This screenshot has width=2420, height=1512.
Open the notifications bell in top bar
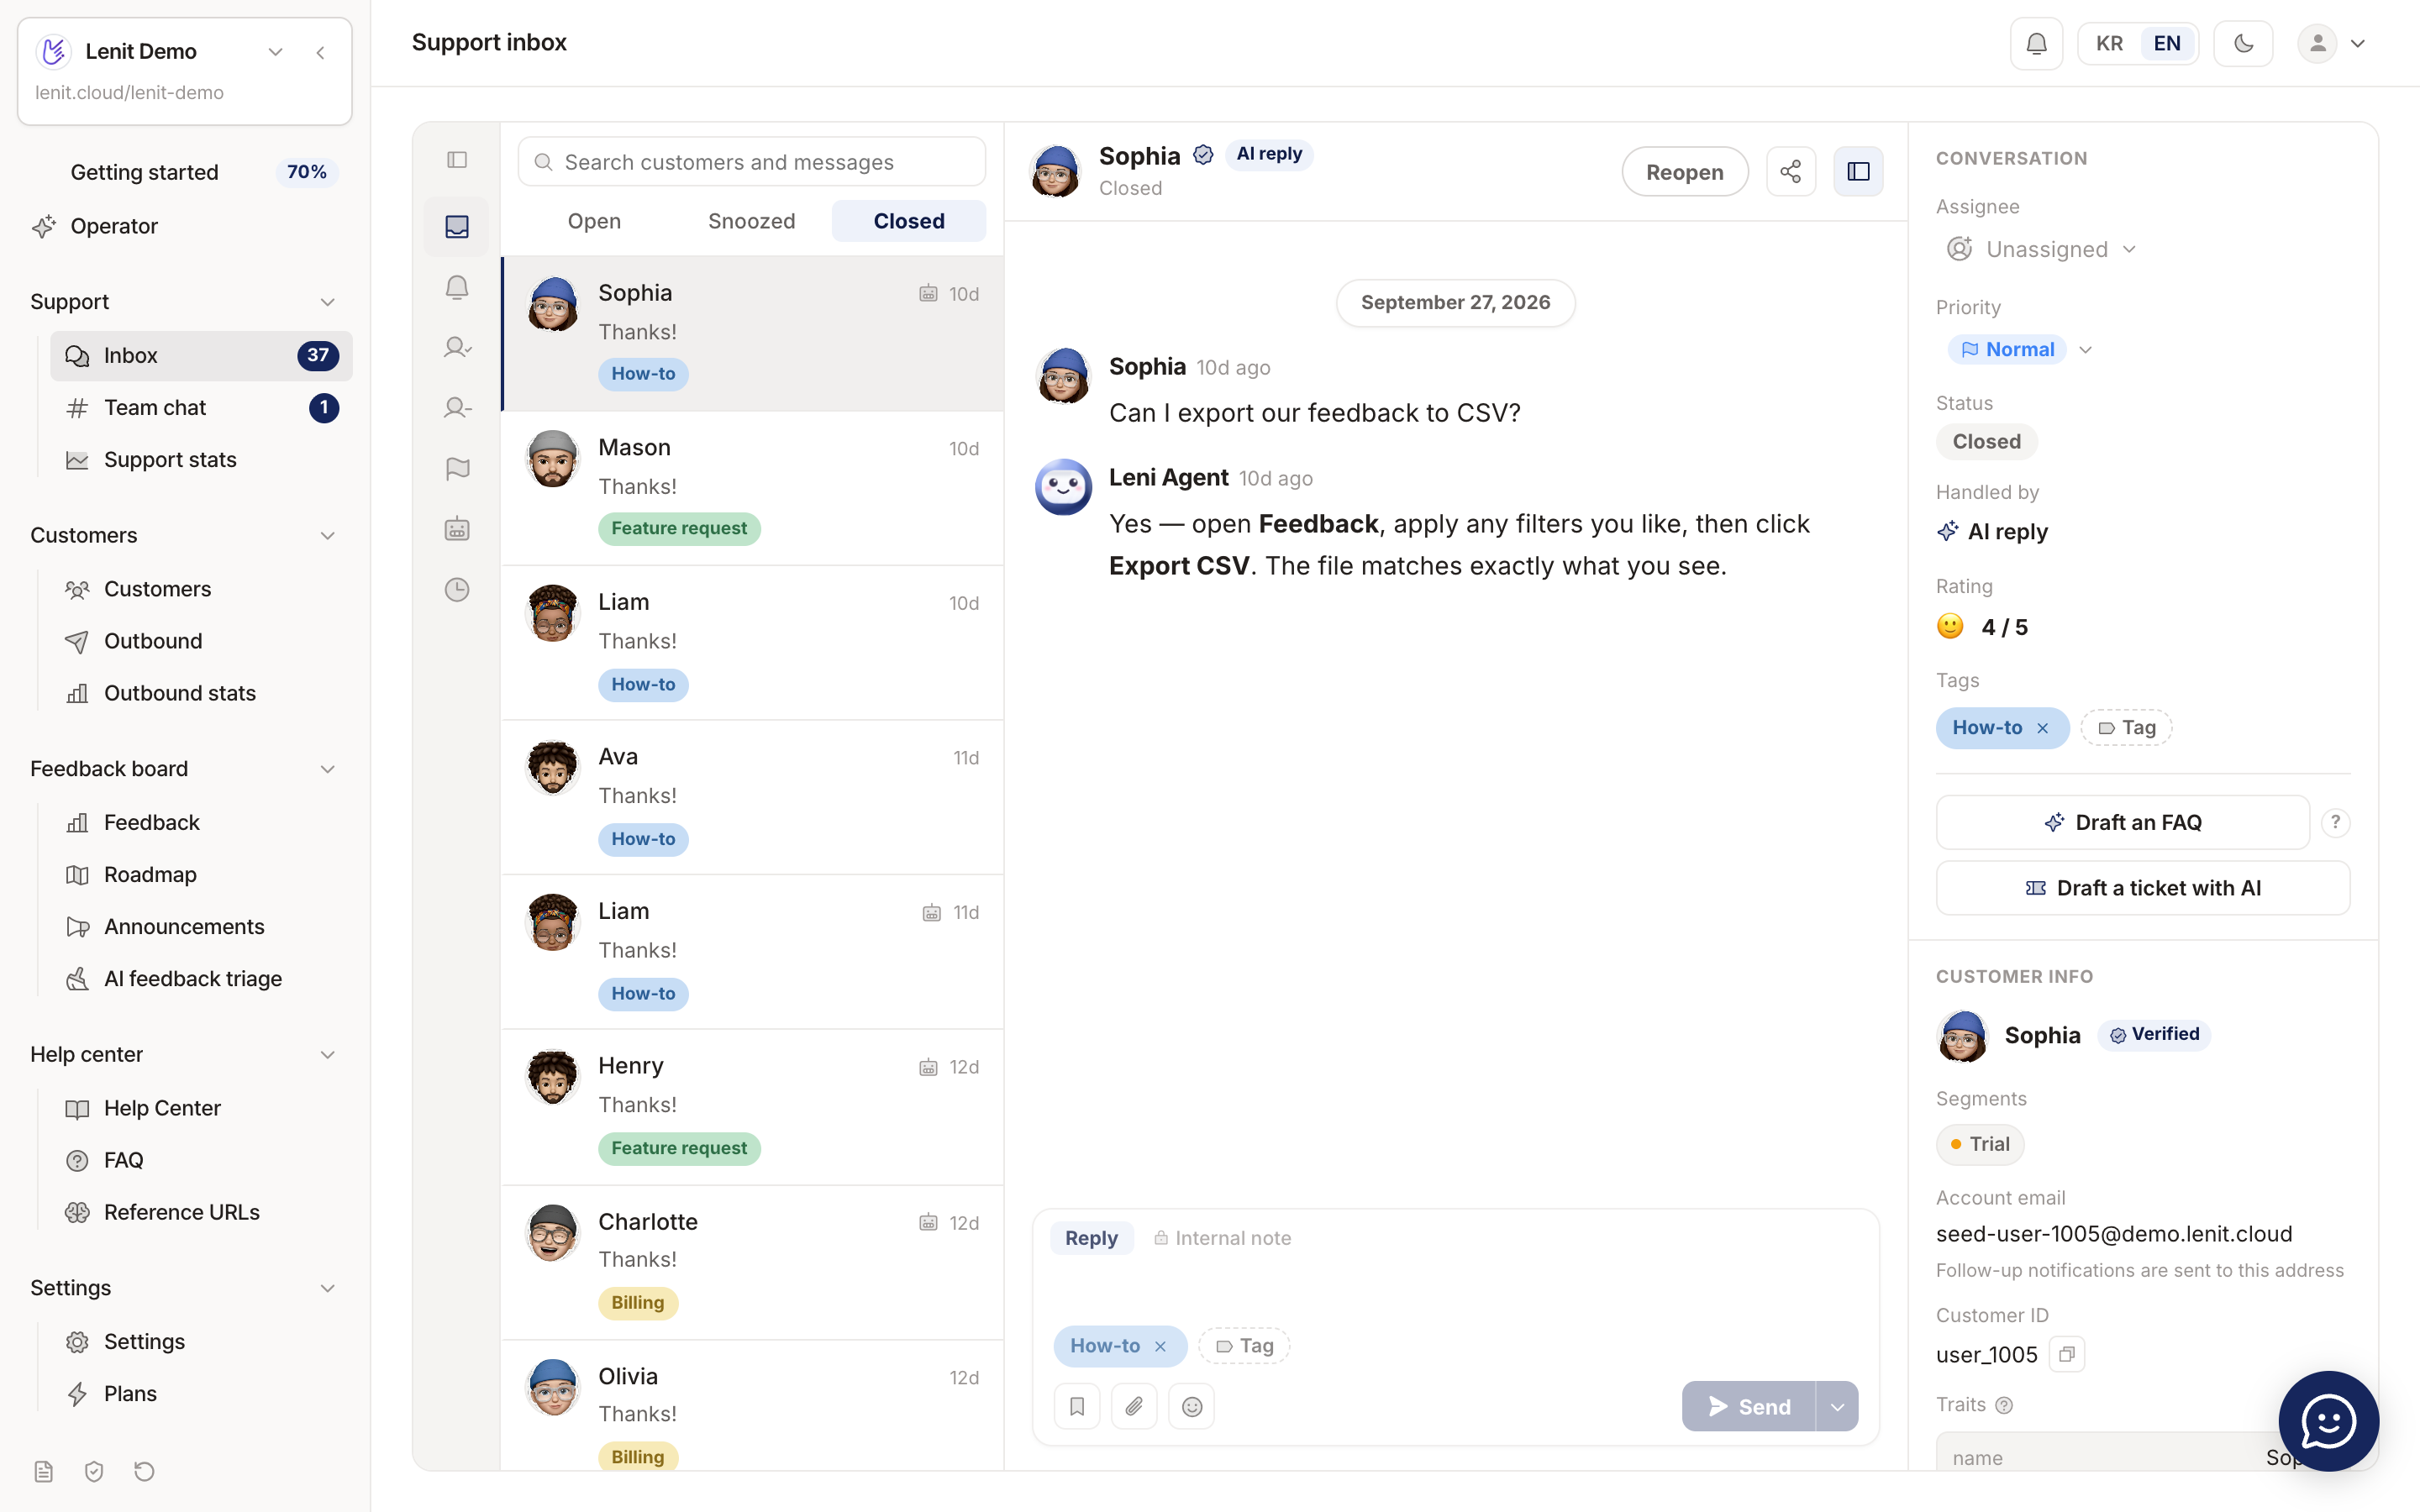point(2036,43)
